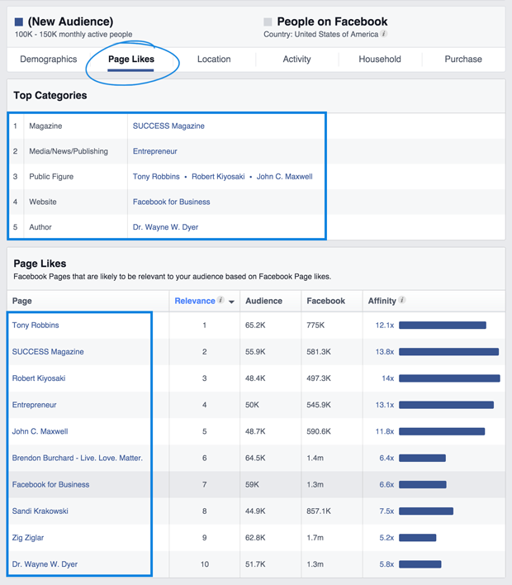Open Entrepreneur link in Top Categories
This screenshot has width=512, height=585.
pos(155,151)
